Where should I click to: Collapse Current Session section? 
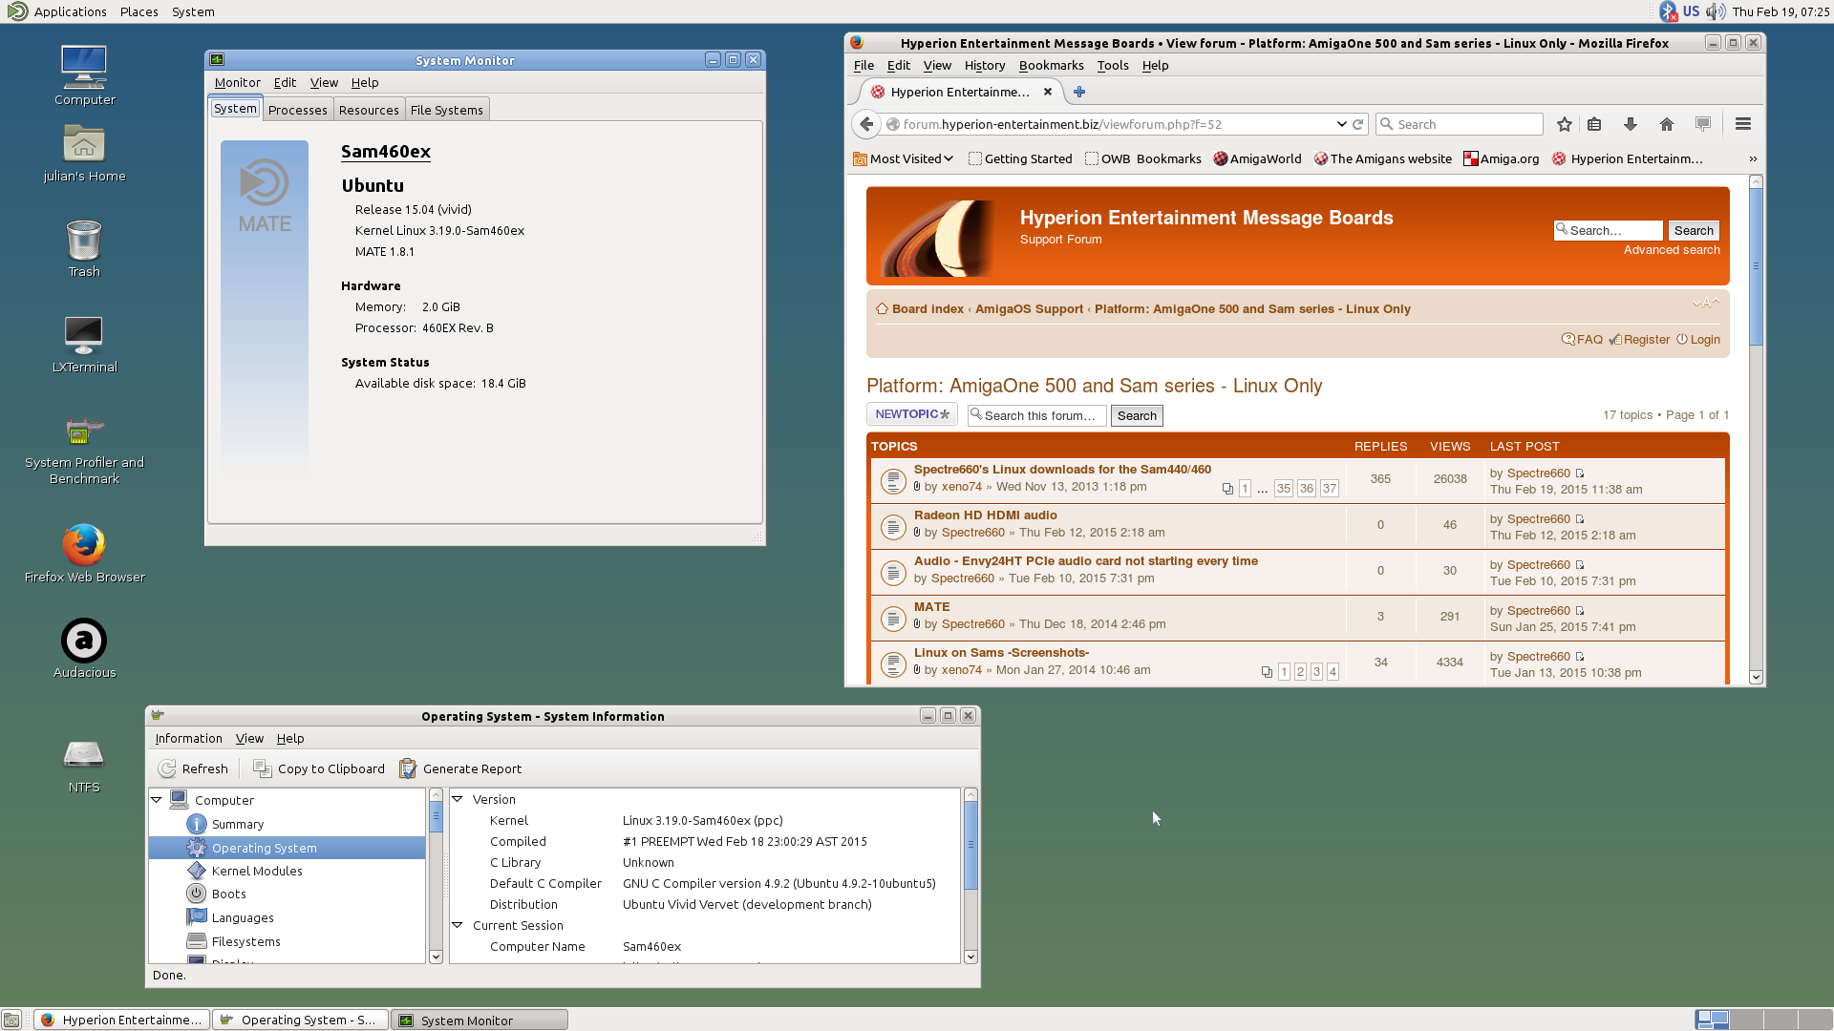point(458,925)
